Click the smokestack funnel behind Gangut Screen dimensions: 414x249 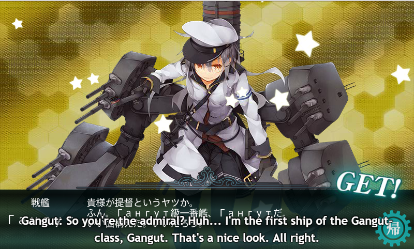coord(221,16)
